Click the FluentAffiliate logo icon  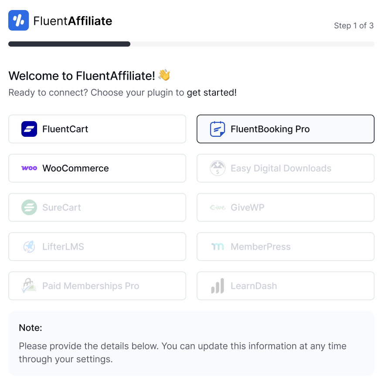pos(18,20)
